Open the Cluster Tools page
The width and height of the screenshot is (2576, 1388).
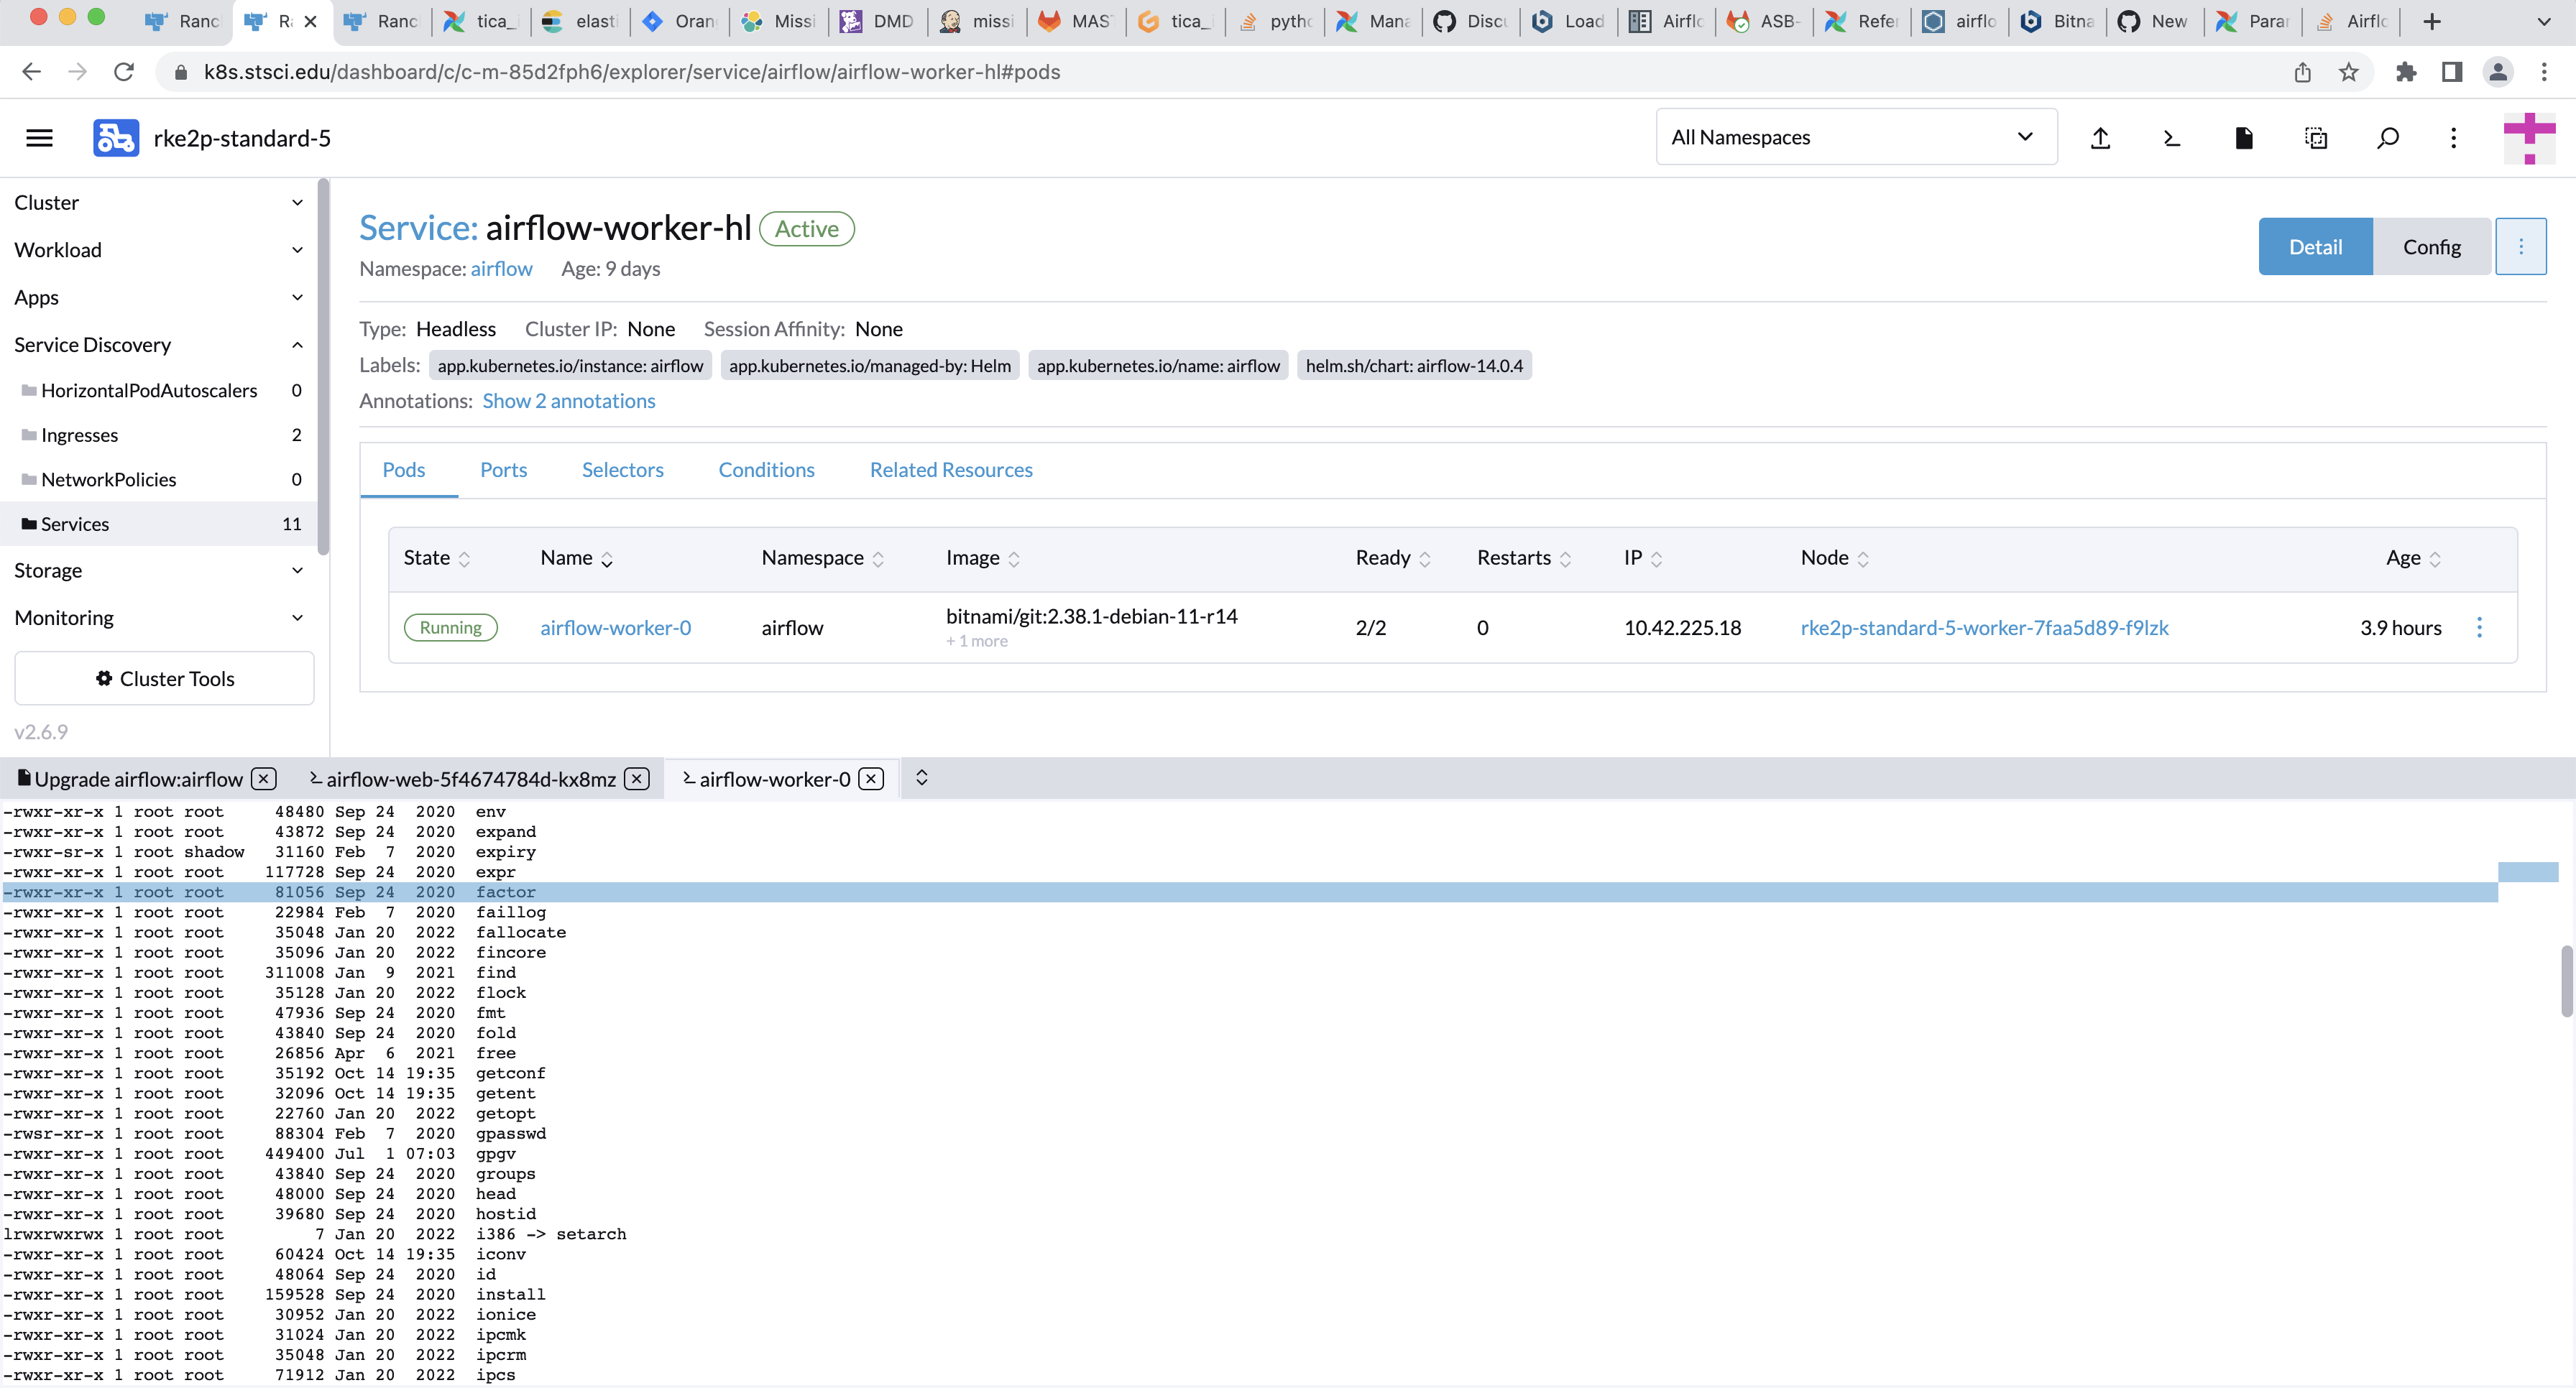[x=164, y=677]
